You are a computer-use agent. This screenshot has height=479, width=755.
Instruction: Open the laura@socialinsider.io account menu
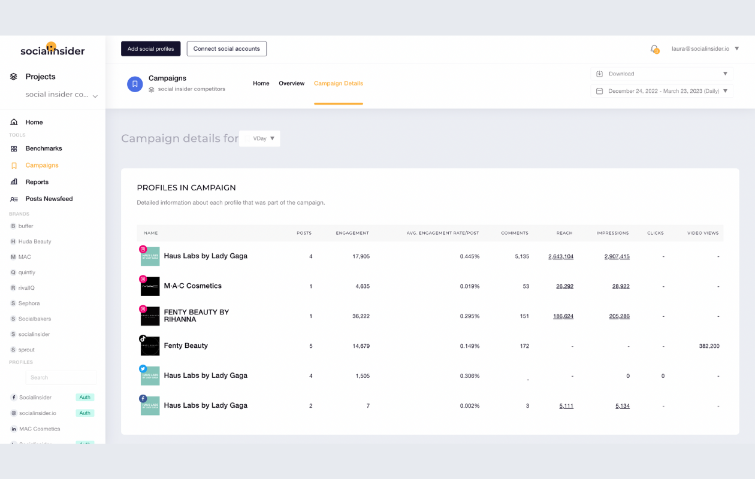705,49
